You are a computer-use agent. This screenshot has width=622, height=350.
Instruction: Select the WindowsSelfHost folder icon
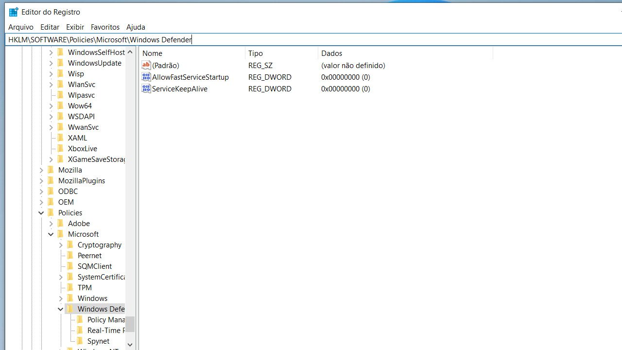click(x=60, y=52)
